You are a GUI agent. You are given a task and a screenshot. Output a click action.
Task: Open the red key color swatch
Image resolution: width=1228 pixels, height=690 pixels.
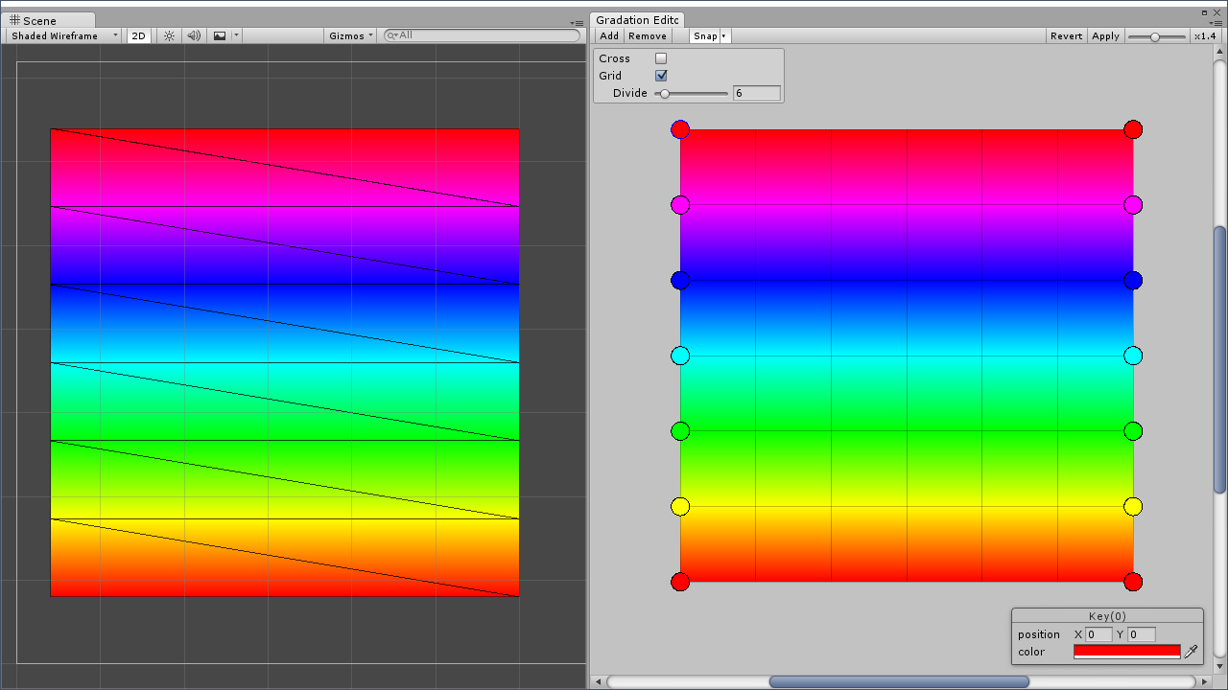coord(1127,652)
